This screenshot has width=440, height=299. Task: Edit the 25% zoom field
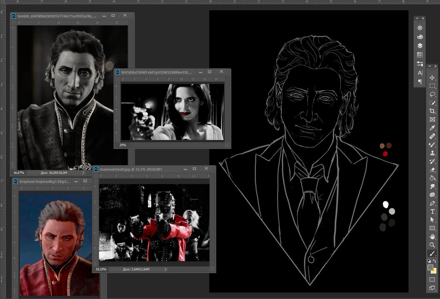[x=122, y=145]
